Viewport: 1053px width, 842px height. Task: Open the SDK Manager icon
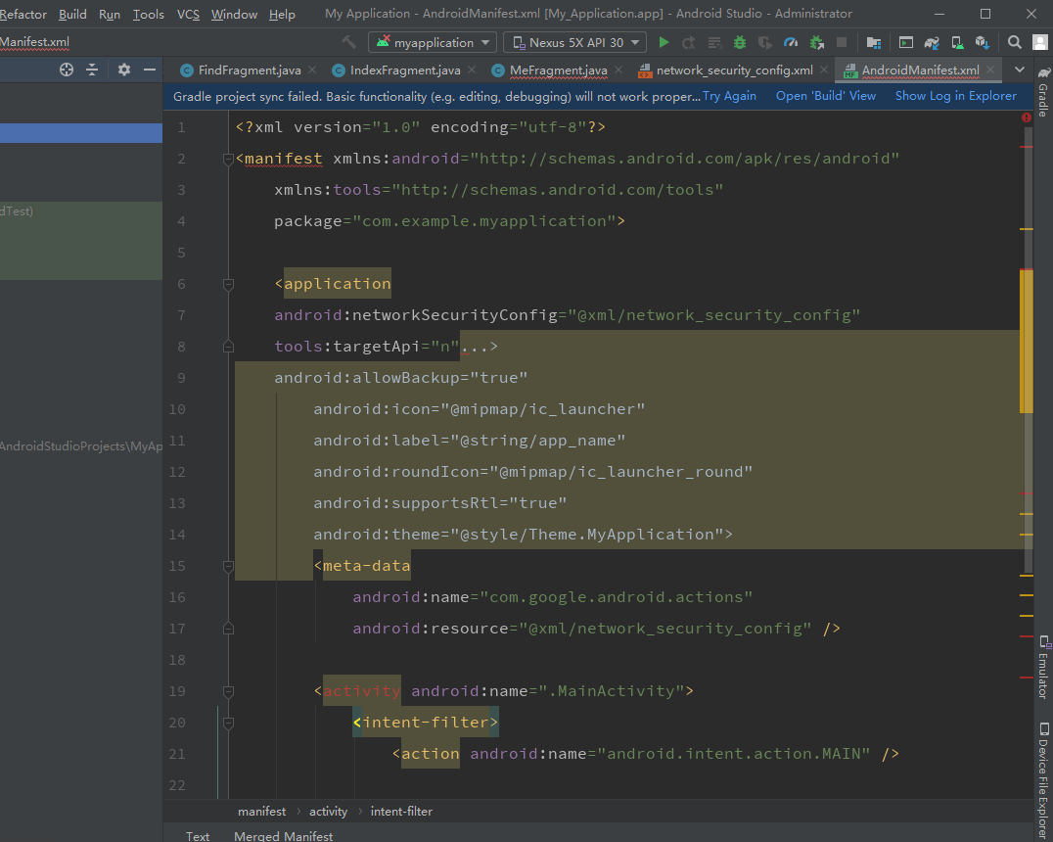(982, 42)
